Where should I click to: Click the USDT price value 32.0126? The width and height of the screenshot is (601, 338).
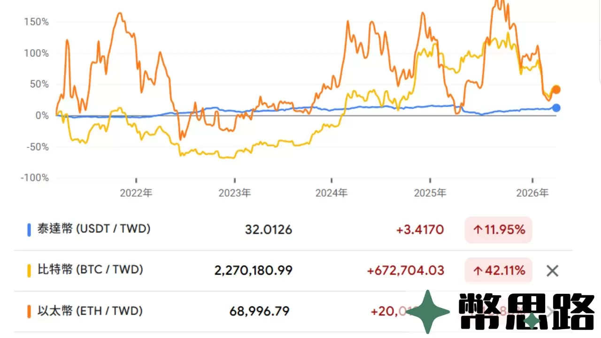268,230
